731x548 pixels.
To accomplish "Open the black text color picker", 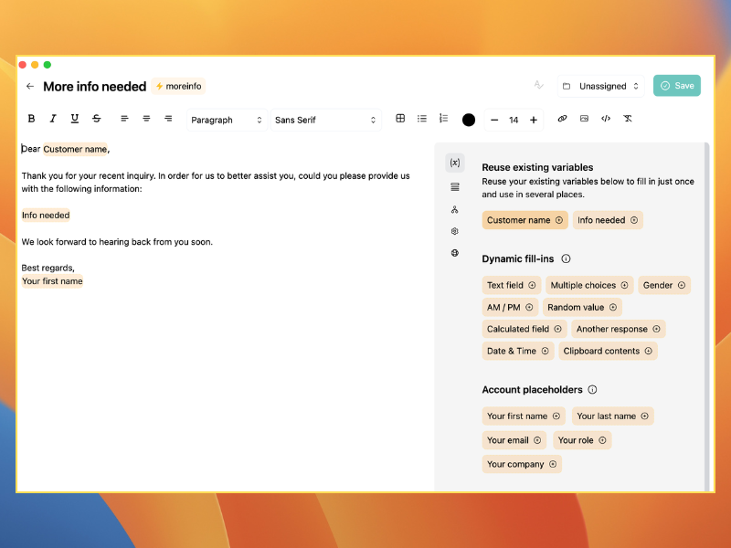I will 469,120.
